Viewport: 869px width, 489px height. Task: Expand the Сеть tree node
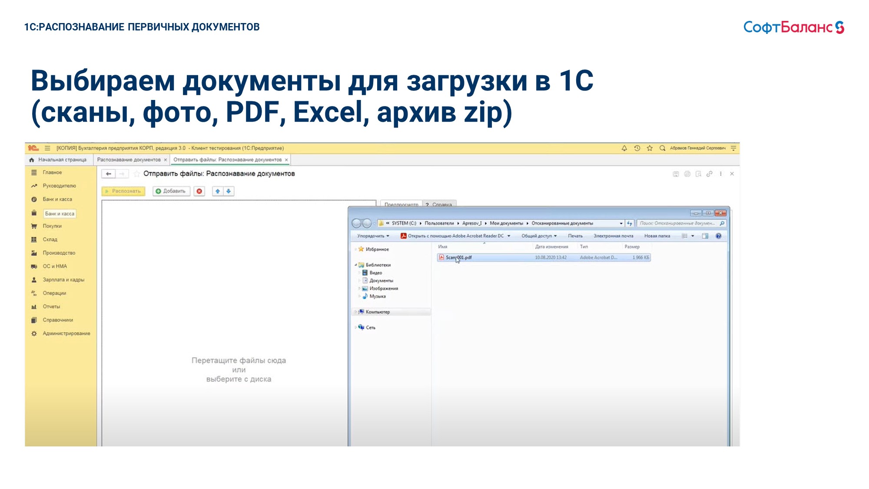356,327
